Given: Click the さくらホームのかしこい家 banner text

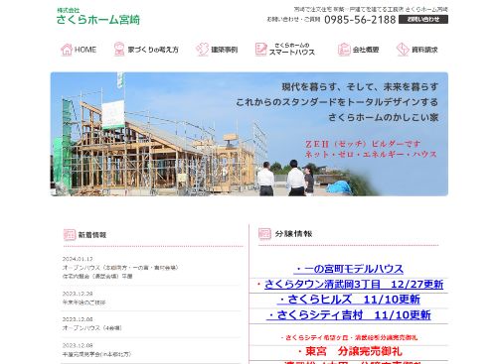Looking at the screenshot, I should (384, 117).
